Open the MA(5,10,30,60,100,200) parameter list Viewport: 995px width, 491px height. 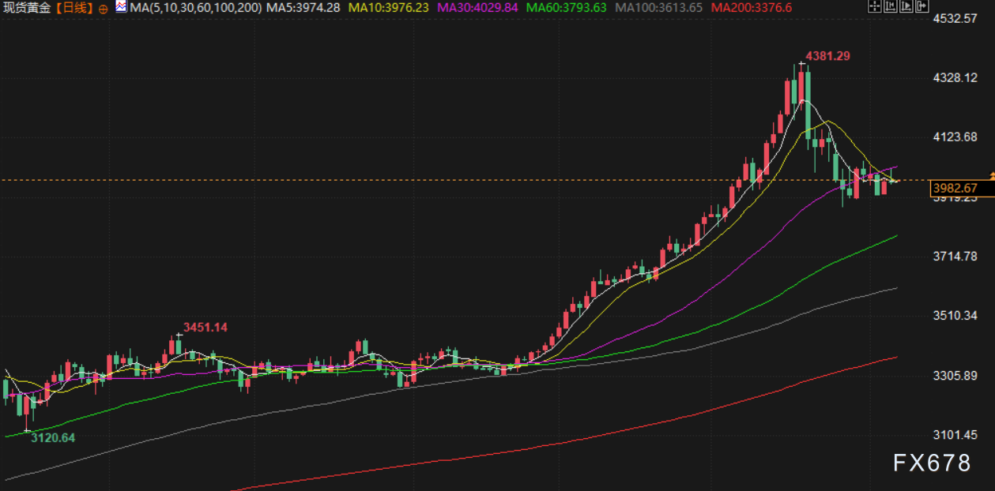(x=195, y=8)
